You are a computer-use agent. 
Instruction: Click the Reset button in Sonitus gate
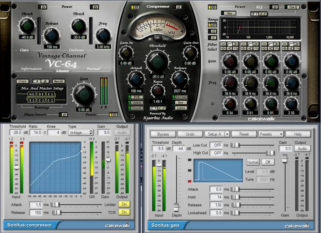click(244, 134)
